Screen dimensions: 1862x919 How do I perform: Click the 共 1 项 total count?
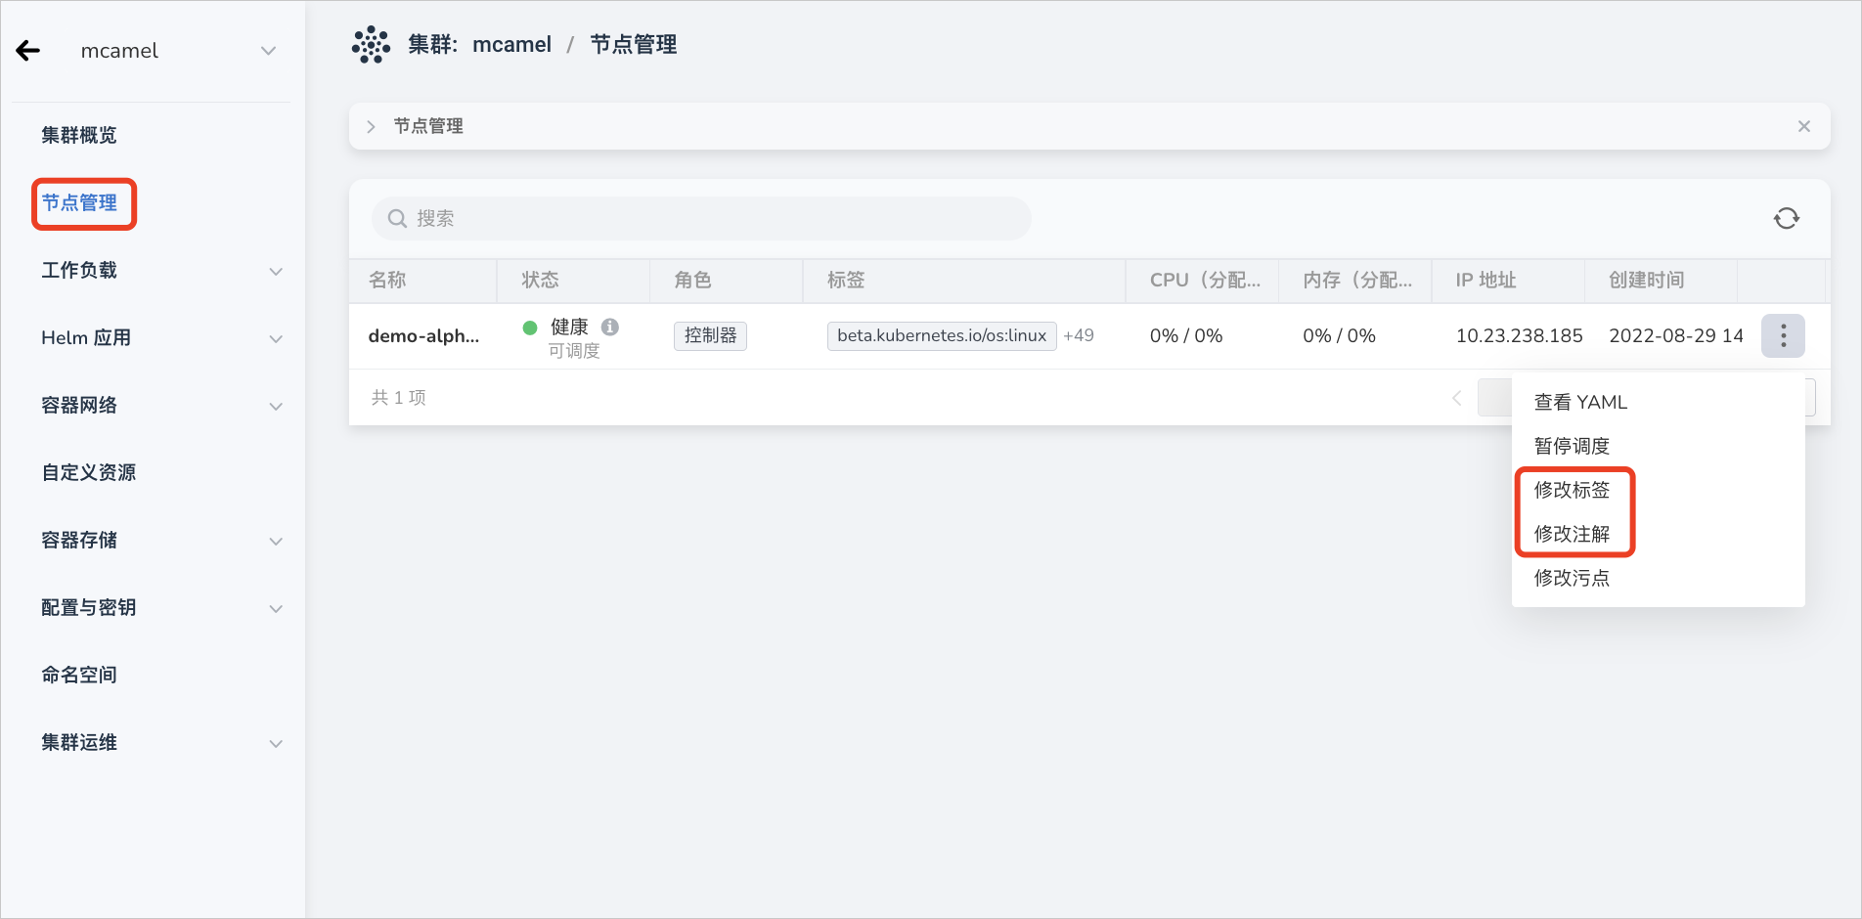pos(399,397)
